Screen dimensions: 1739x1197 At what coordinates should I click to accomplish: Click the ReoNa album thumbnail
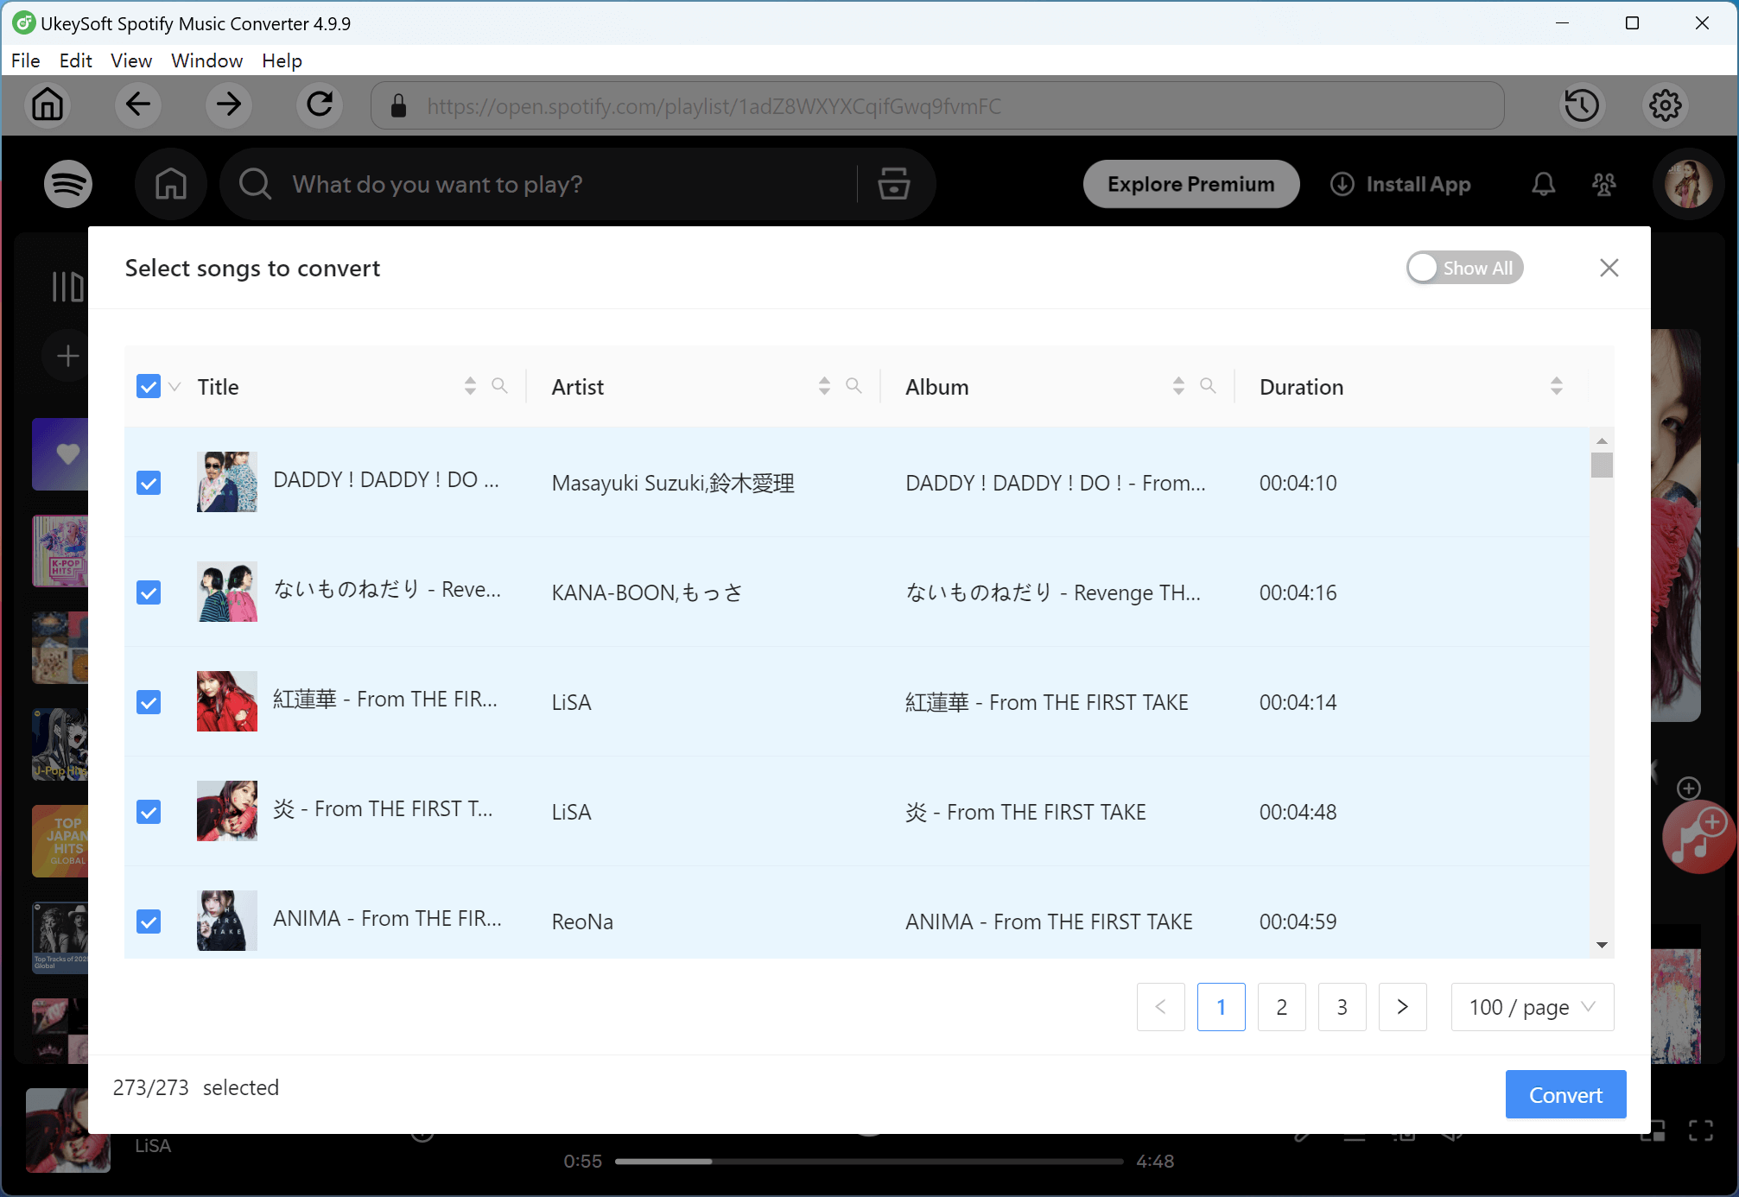(x=225, y=921)
